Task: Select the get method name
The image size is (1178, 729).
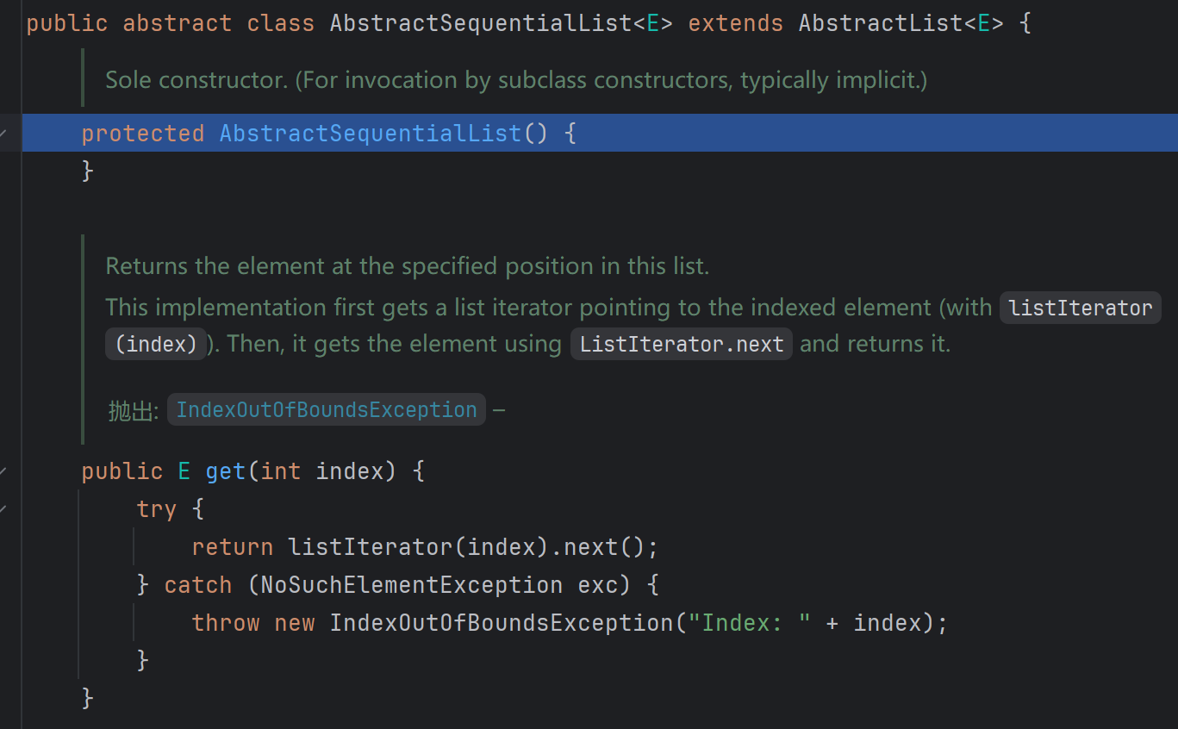Action: click(x=225, y=470)
